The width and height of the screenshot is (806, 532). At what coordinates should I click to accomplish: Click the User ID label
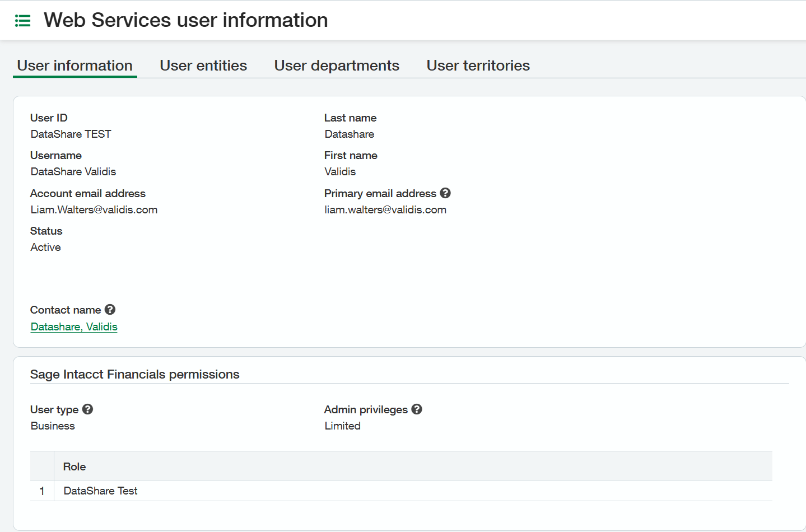[x=49, y=118]
